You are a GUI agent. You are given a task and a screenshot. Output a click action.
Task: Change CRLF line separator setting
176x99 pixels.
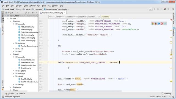tap(158, 97)
